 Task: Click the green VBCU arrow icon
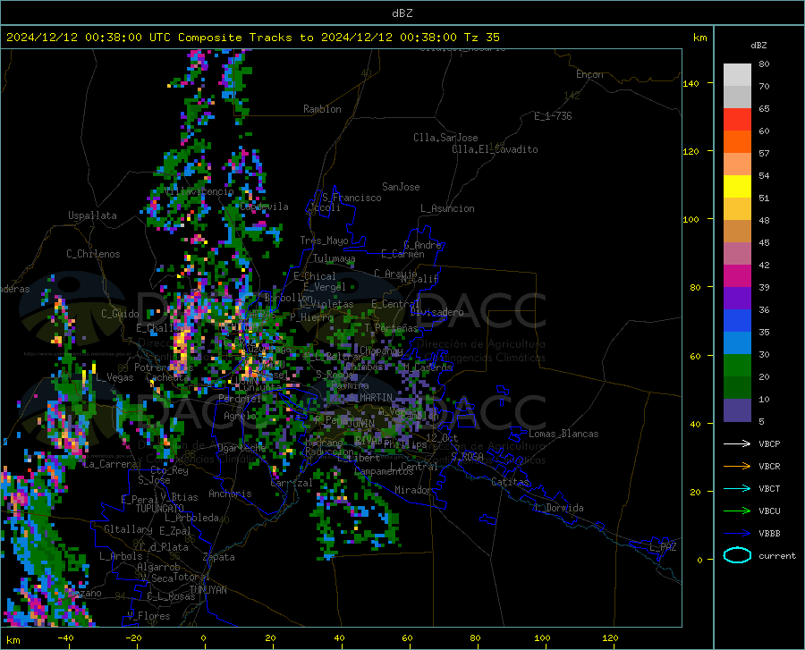737,511
